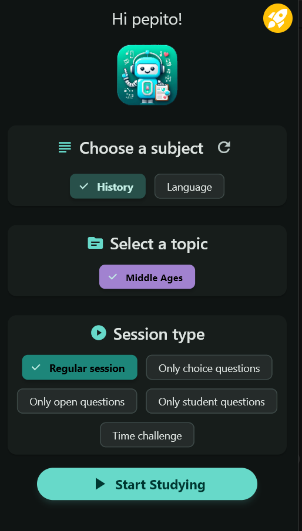Select Regular session type
This screenshot has width=302, height=531.
80,367
